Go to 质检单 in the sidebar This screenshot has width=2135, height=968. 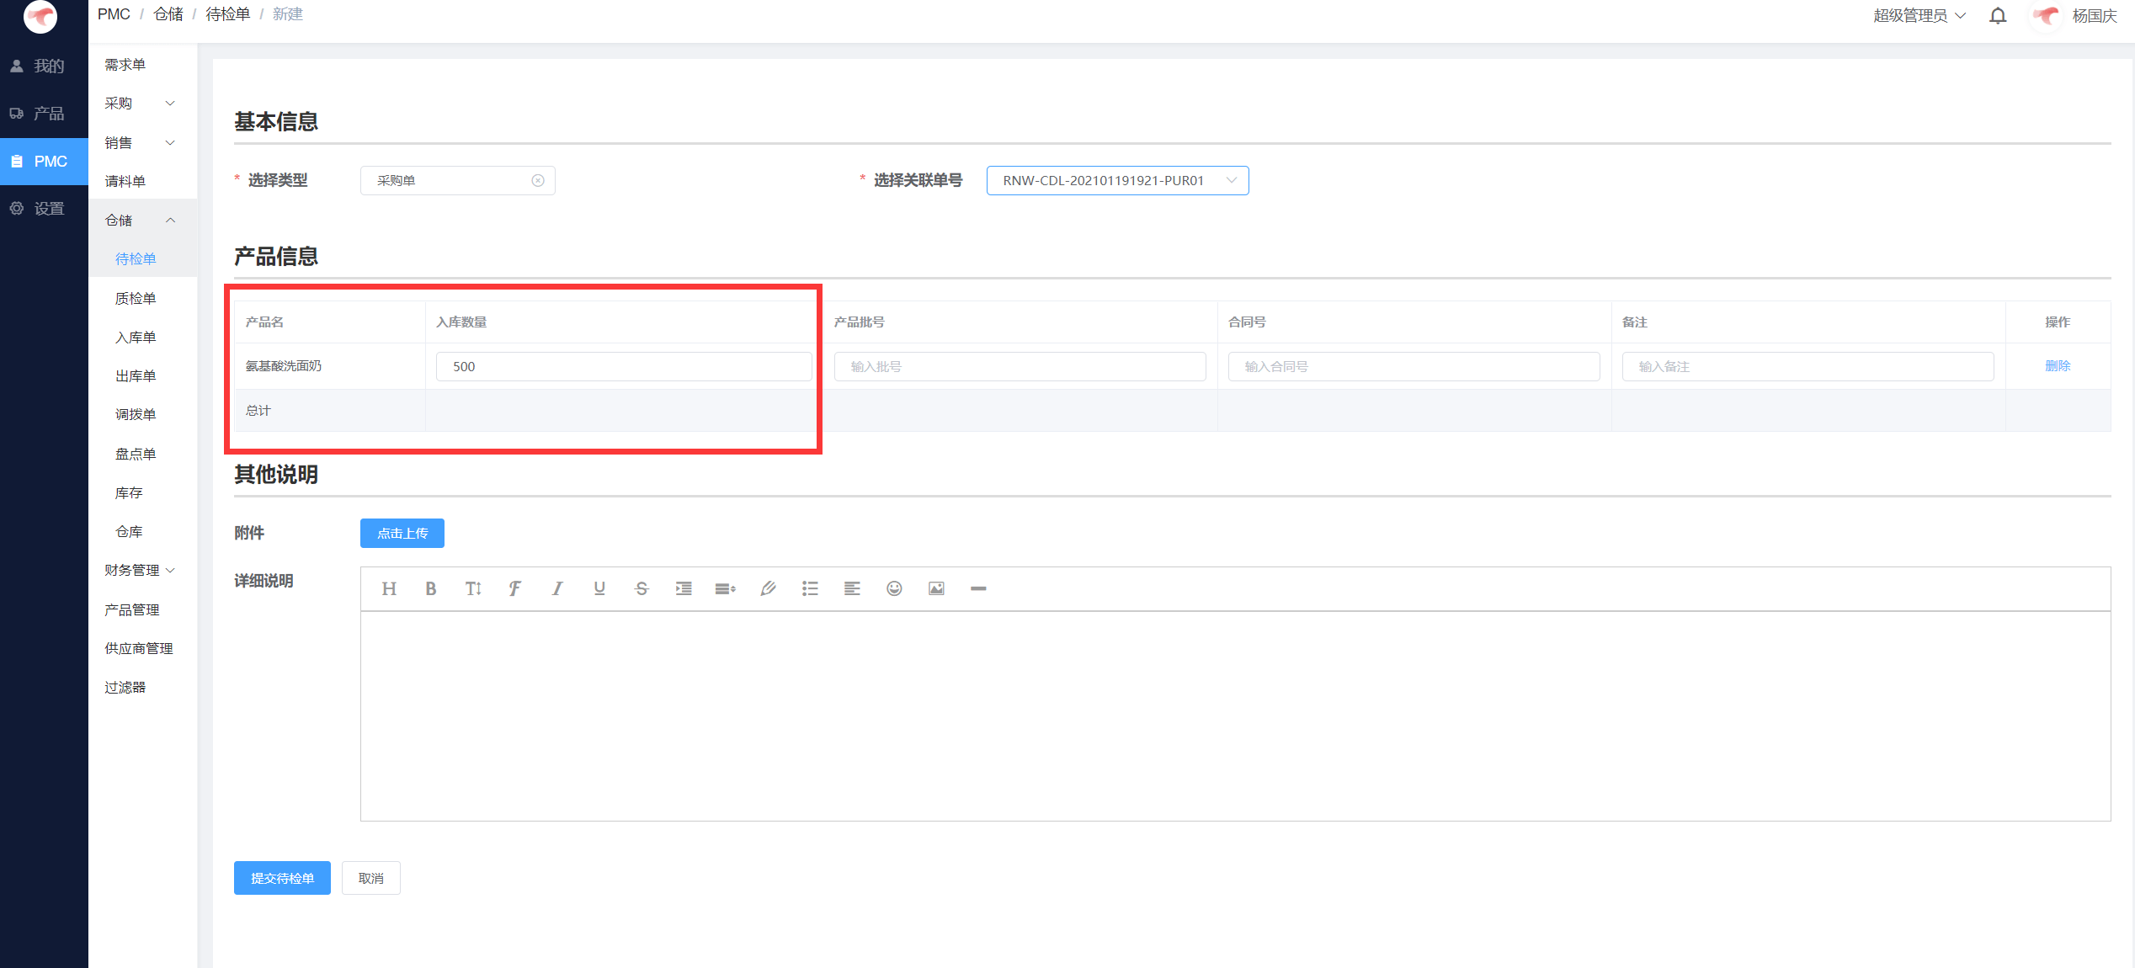136,299
